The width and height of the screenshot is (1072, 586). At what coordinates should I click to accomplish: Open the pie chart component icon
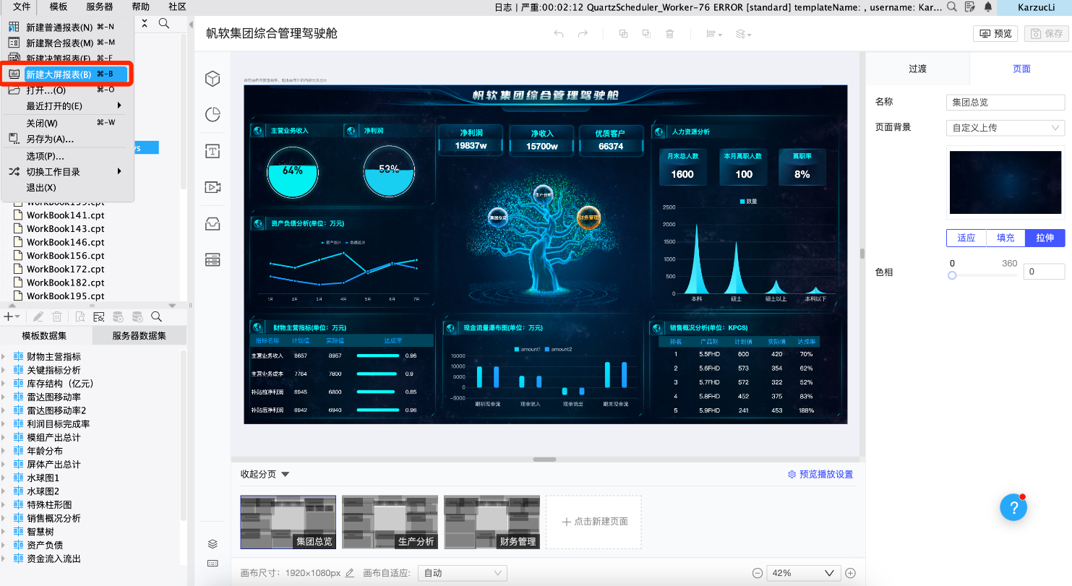(213, 114)
